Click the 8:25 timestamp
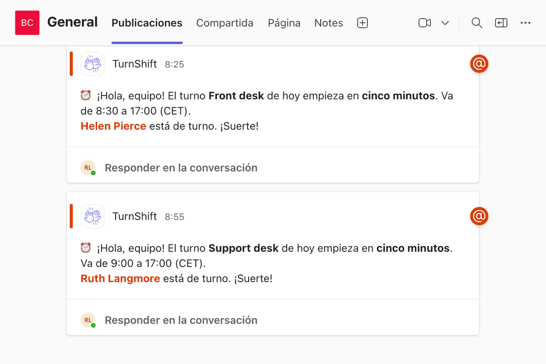Viewport: 546px width, 364px height. click(174, 65)
